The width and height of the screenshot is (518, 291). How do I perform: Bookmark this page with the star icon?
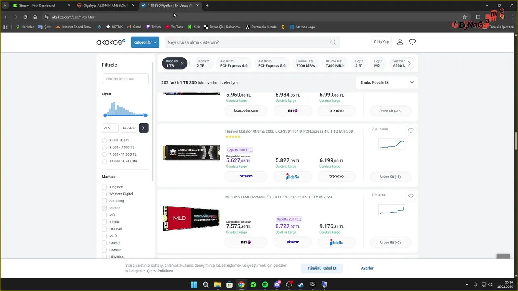click(x=465, y=17)
